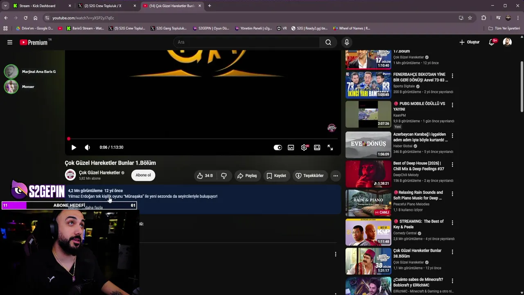Play the video
This screenshot has height=295, width=524.
(x=74, y=147)
